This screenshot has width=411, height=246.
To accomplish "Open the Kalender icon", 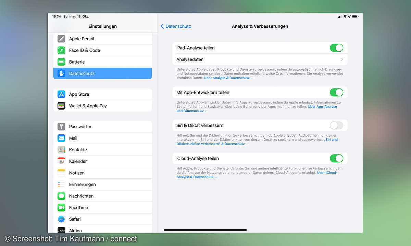I will pyautogui.click(x=61, y=161).
